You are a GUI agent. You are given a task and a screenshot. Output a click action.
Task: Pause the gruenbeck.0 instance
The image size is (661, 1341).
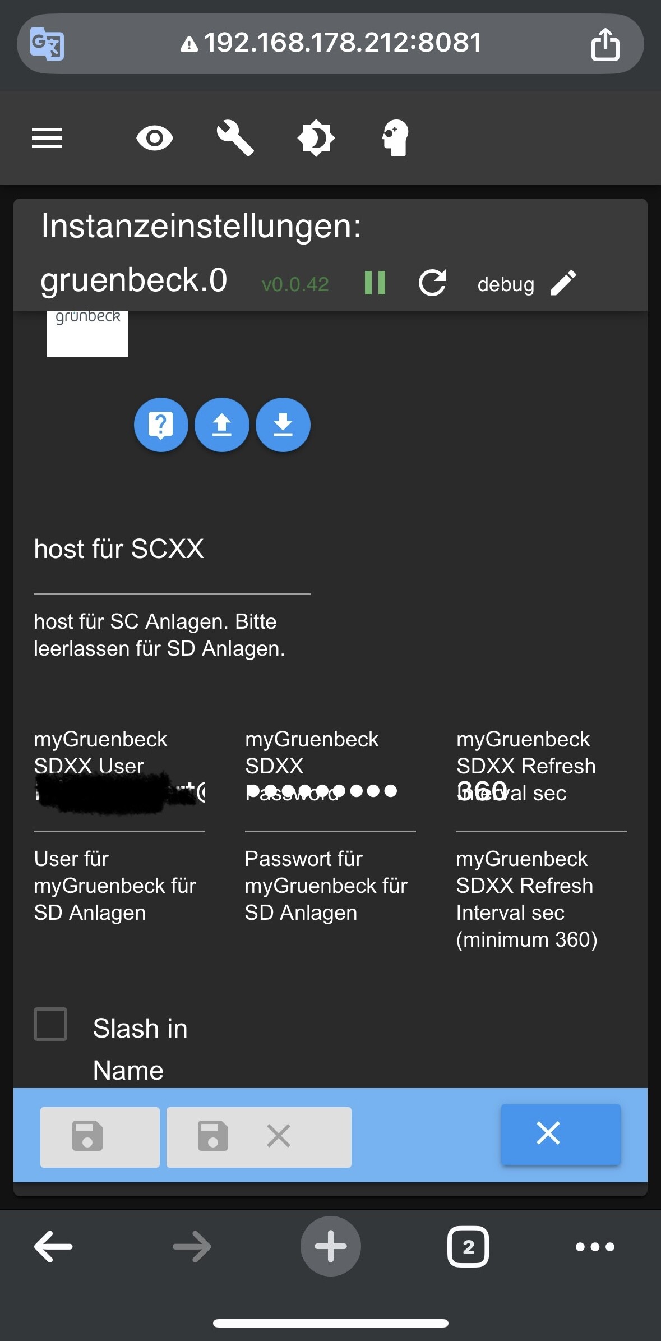[x=375, y=283]
